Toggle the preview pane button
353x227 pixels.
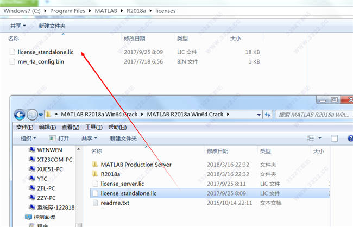(335, 138)
